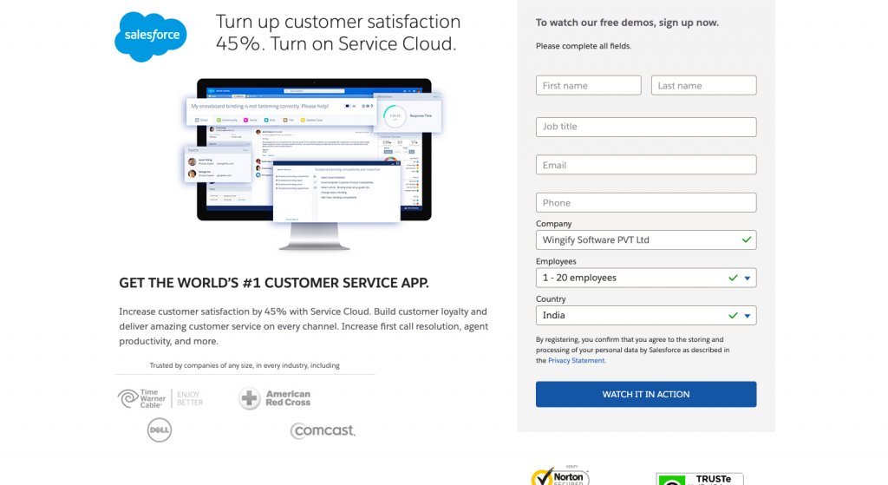Click the Watch It In Action button
This screenshot has height=485, width=888.
pos(646,395)
